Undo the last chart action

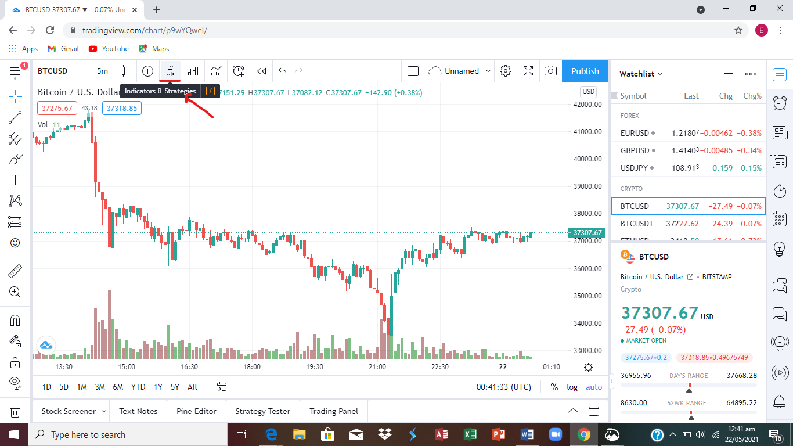(x=282, y=71)
